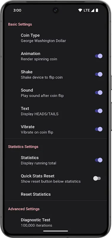The height and width of the screenshot is (238, 112).
Task: Tap the Wi-Fi status icon
Action: 80,10
